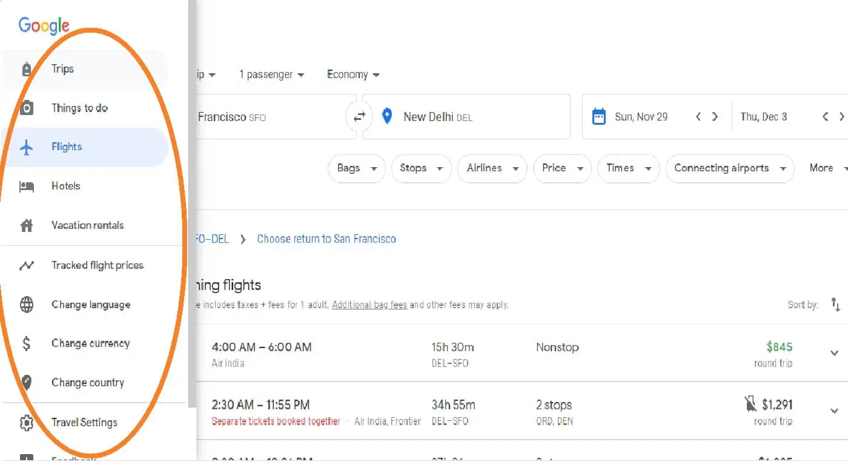Viewport: 848px width, 465px height.
Task: Click the Additional bag fees link
Action: [x=369, y=305]
